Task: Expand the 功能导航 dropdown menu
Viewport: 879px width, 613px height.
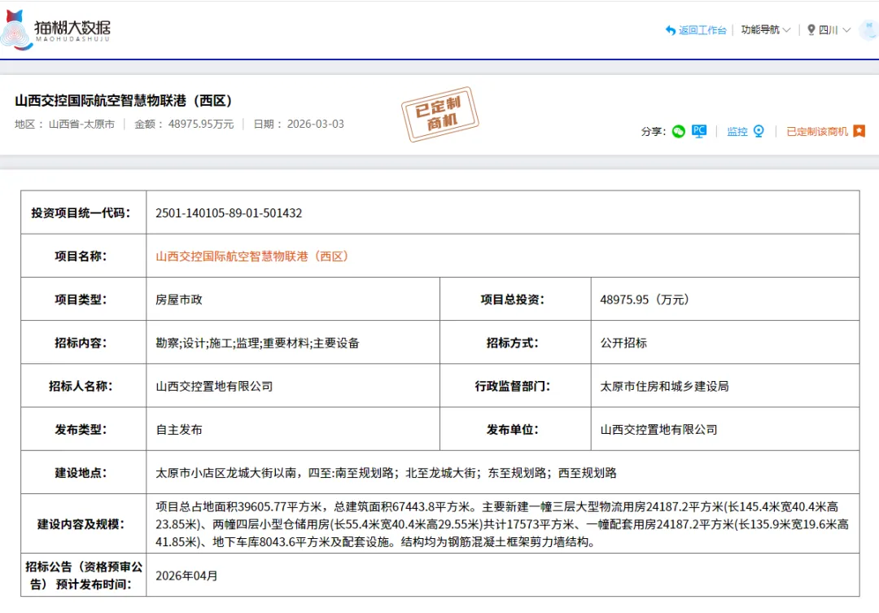Action: pyautogui.click(x=766, y=30)
